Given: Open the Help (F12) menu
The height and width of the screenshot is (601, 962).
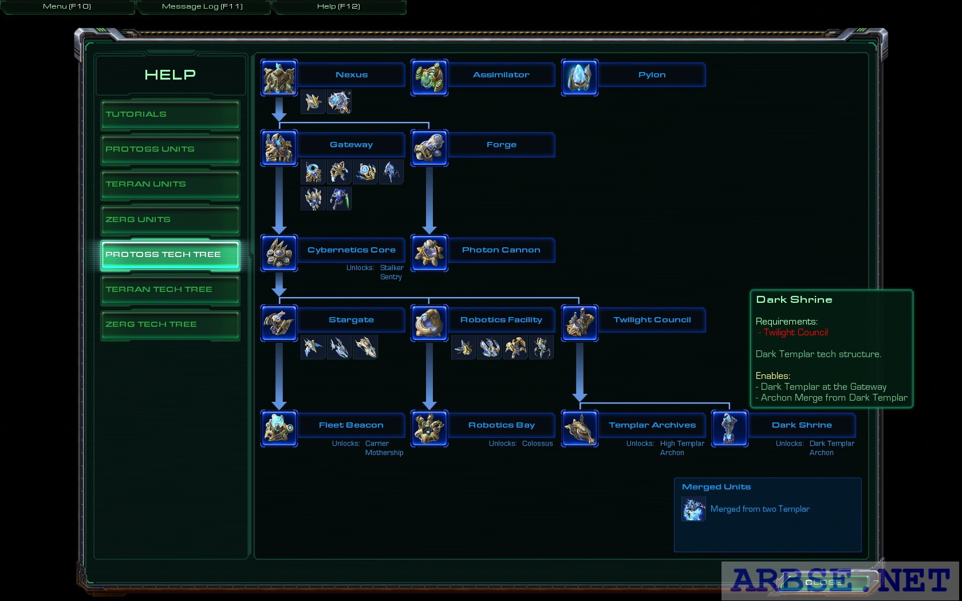Looking at the screenshot, I should point(338,6).
